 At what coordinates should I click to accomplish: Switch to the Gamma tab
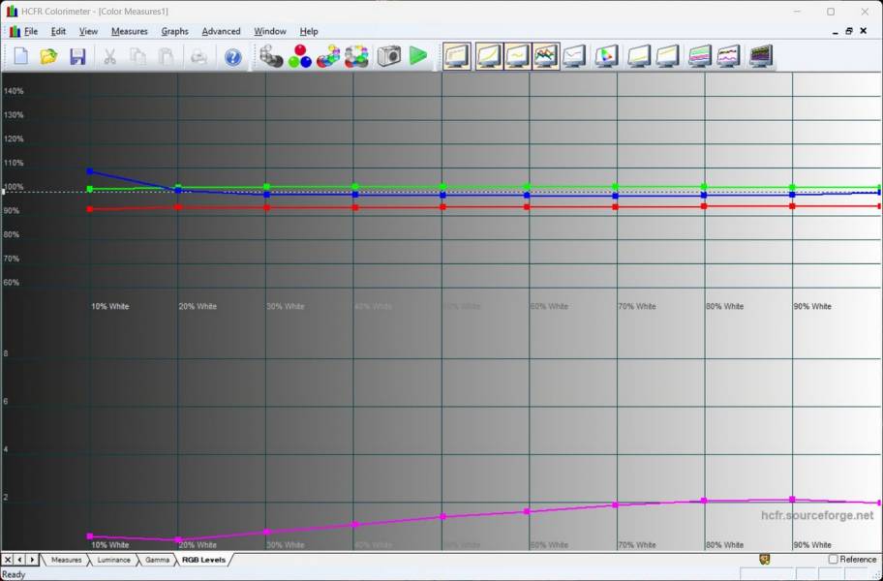(157, 560)
